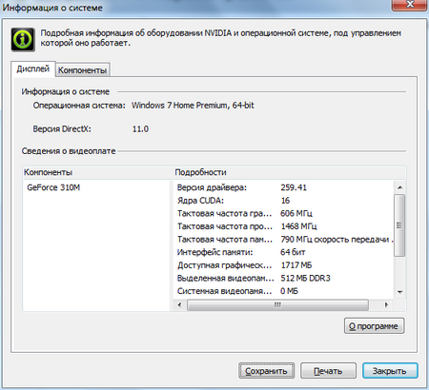Image resolution: width=429 pixels, height=390 pixels.
Task: Click the 1468 МГц value
Action: (x=298, y=226)
